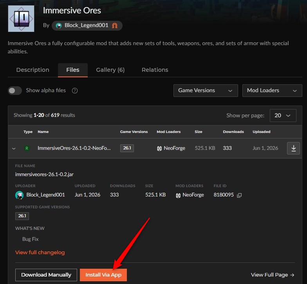Click the Download Manually button
This screenshot has width=307, height=284.
tap(46, 275)
